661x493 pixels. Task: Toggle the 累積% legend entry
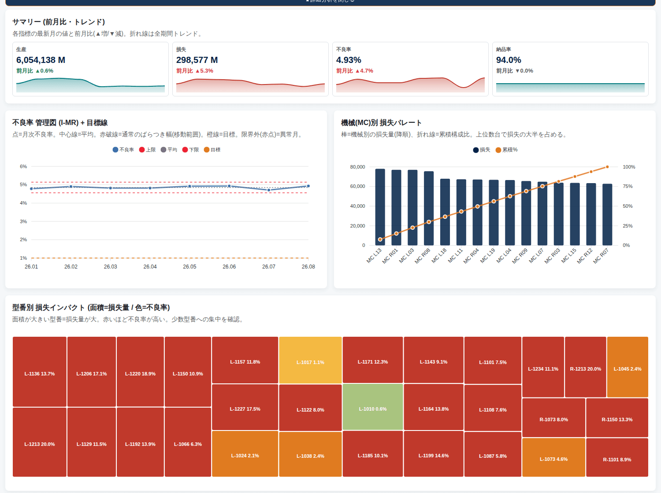coord(506,150)
